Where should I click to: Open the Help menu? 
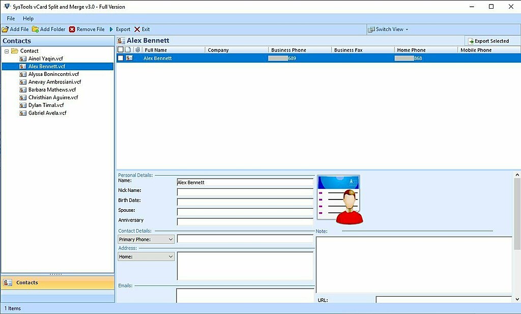[x=28, y=18]
